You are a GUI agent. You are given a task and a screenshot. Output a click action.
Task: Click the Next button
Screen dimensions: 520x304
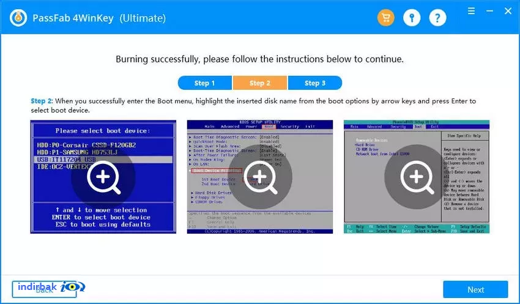point(475,289)
